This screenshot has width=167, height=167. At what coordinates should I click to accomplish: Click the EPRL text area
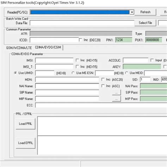(x=102, y=145)
